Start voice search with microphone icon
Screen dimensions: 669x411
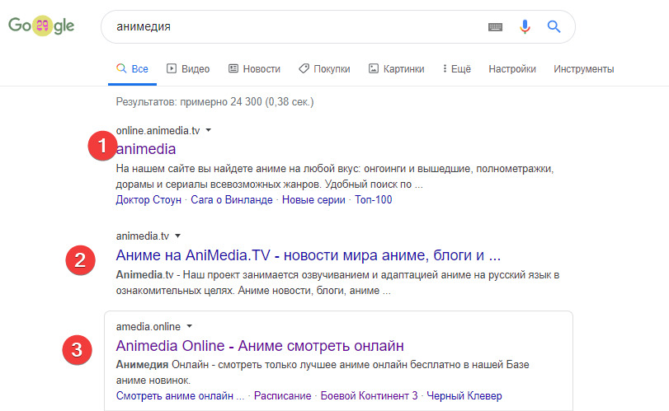point(525,27)
